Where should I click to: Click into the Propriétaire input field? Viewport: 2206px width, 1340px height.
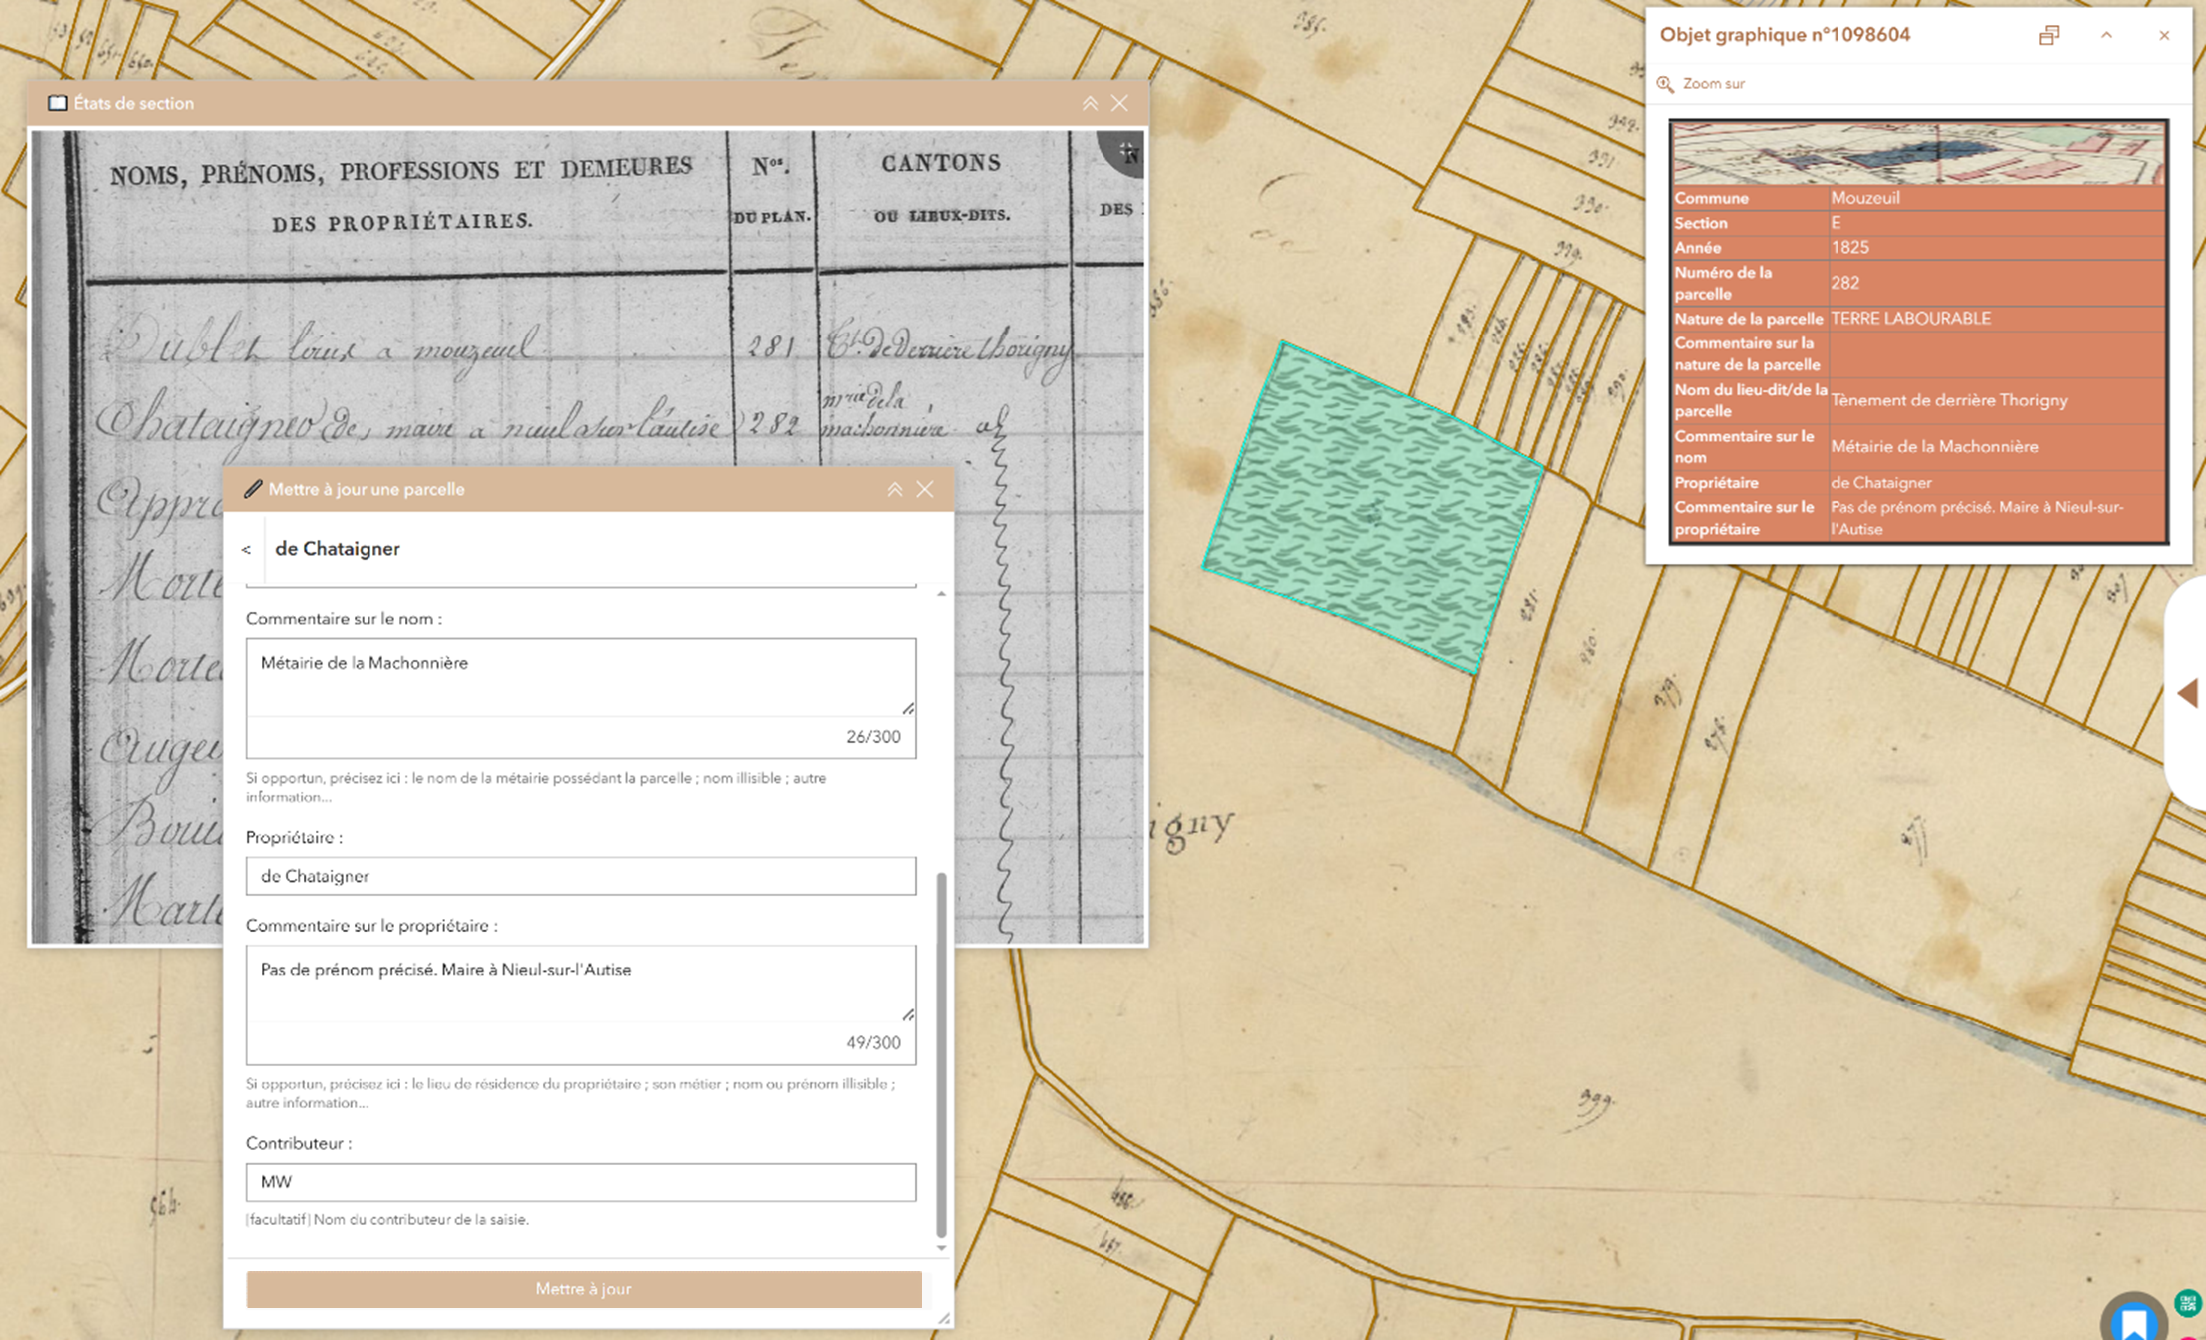(x=580, y=876)
